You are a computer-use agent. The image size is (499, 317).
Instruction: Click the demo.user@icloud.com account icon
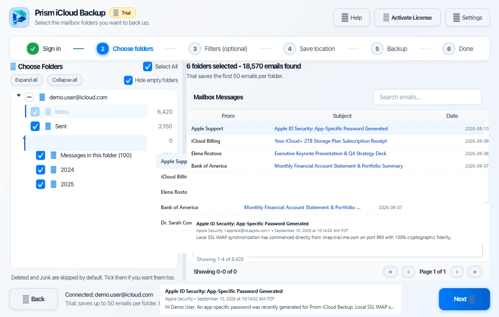(x=42, y=97)
